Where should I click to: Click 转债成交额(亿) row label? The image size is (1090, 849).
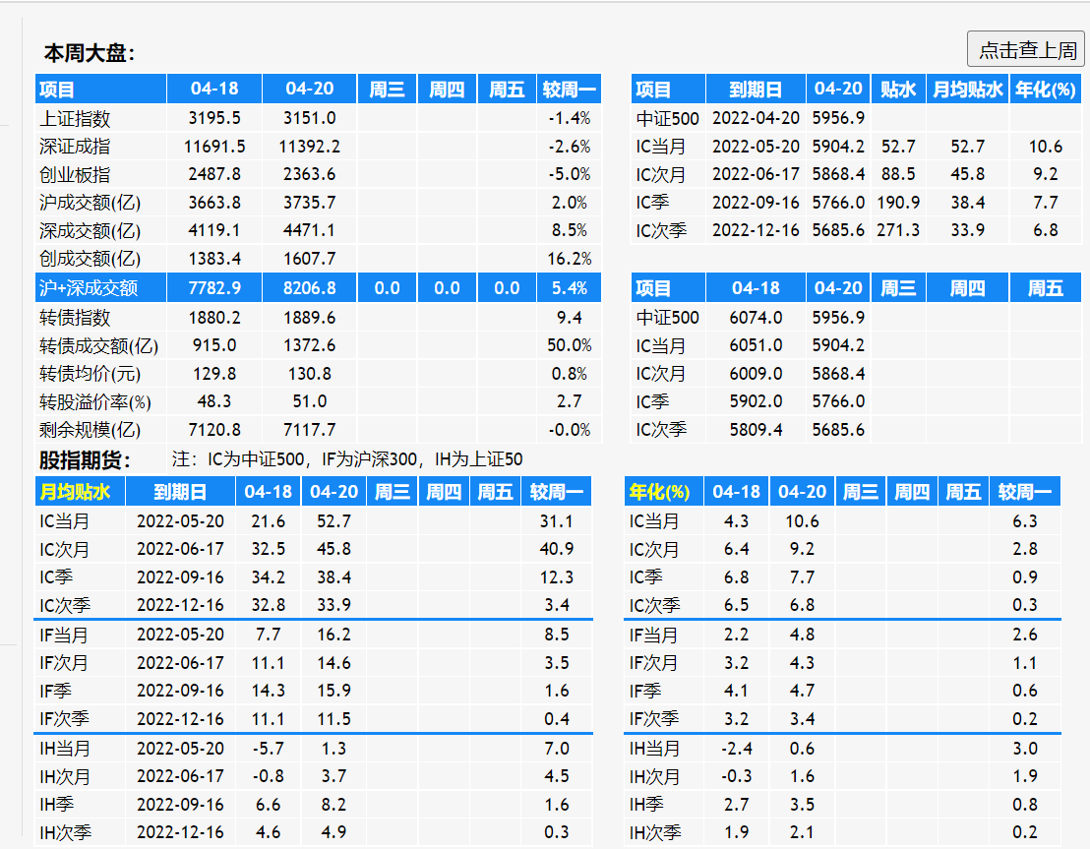coord(98,345)
